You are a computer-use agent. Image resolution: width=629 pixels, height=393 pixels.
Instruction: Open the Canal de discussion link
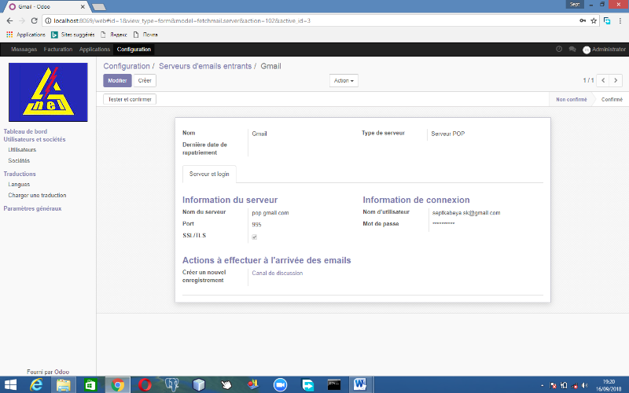coord(277,274)
